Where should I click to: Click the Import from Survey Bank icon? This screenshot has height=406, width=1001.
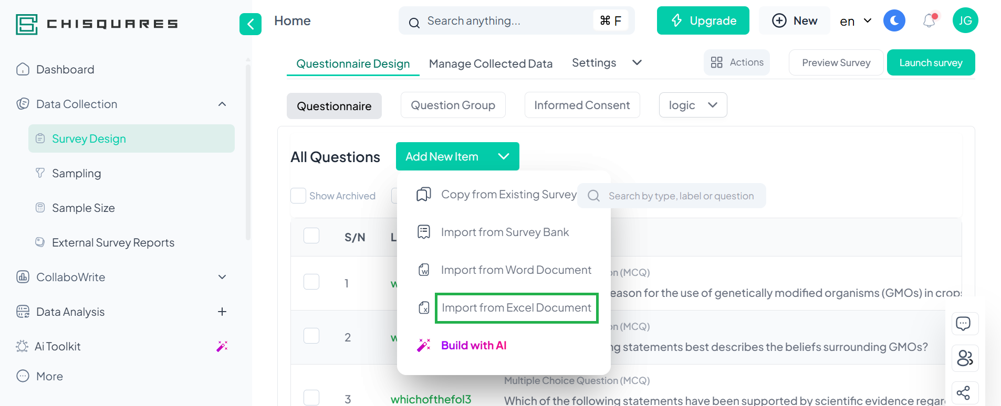click(424, 232)
